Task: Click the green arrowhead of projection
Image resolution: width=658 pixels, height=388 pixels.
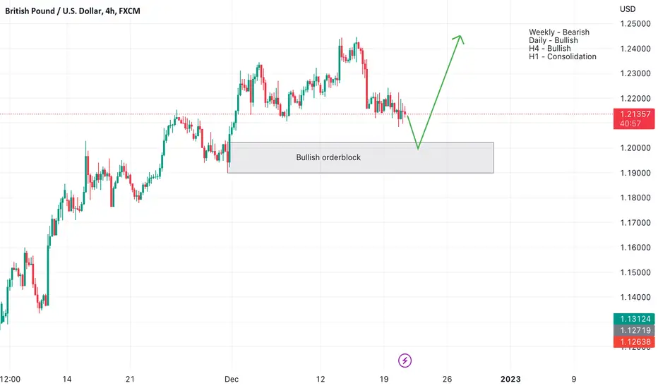Action: click(x=459, y=39)
